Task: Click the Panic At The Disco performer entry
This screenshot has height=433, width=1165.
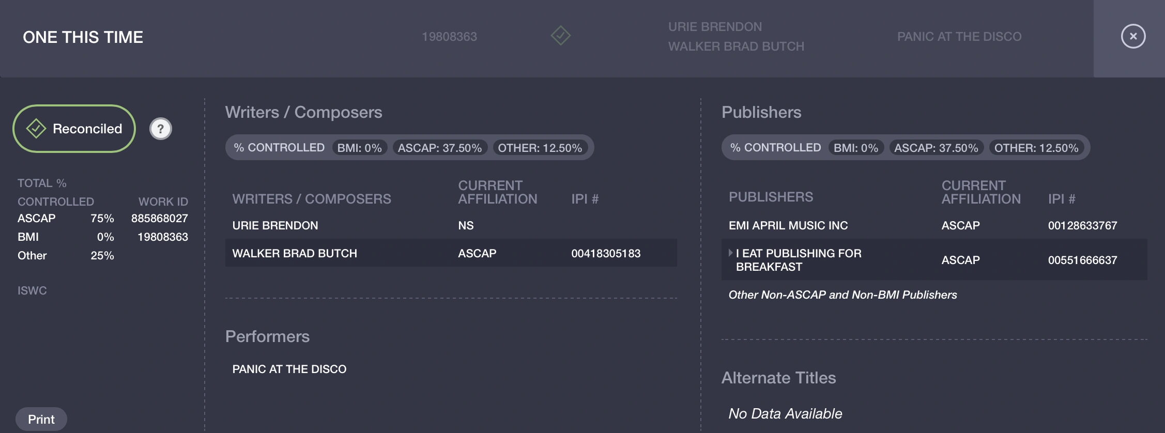Action: point(289,369)
